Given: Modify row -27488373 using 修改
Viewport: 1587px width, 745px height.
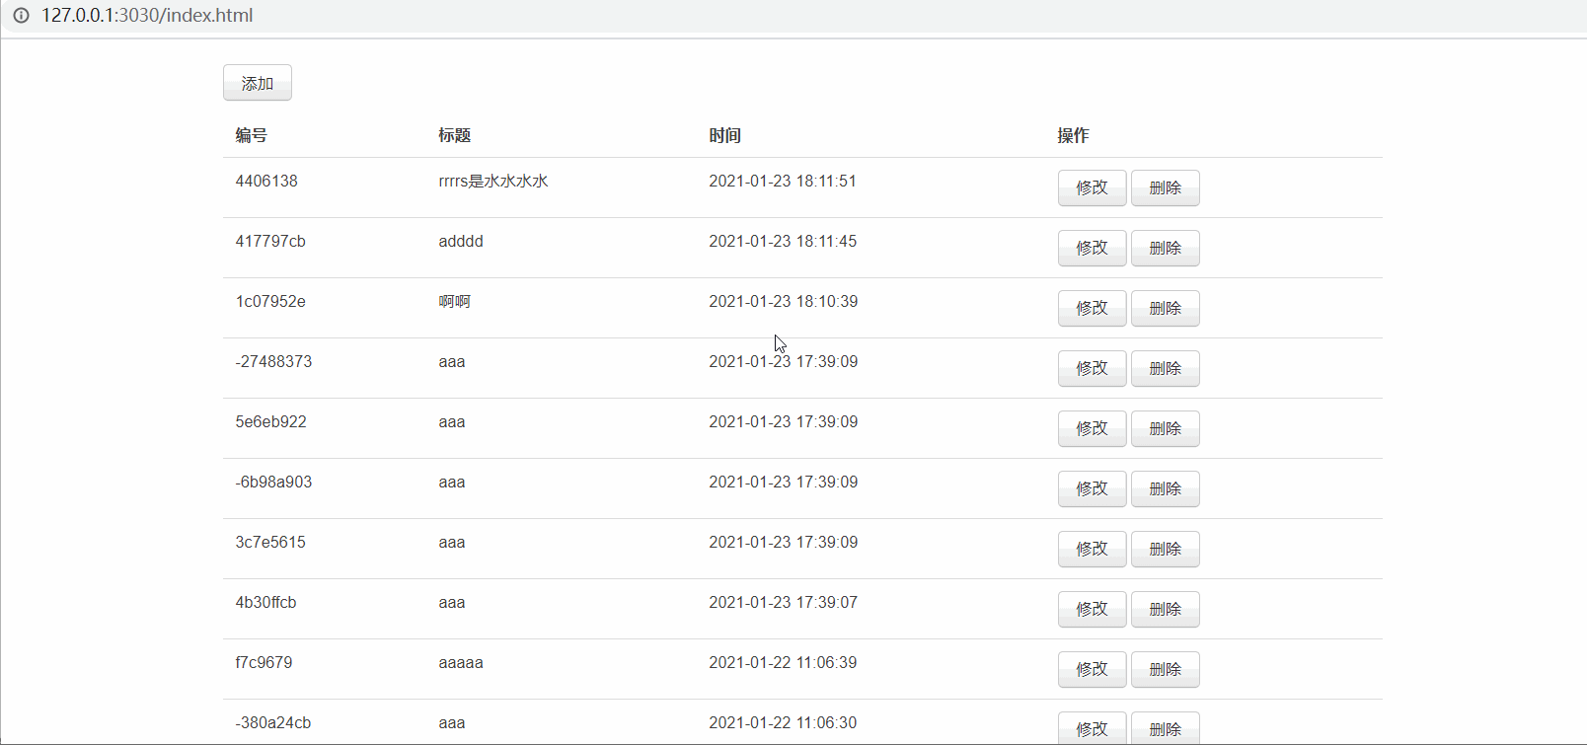Looking at the screenshot, I should click(x=1092, y=368).
